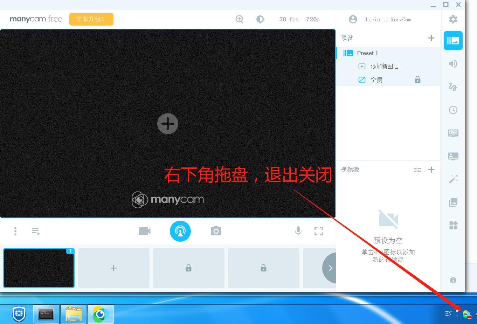Open the settings gear icon
Screen dimensions: 477x324
[x=453, y=19]
